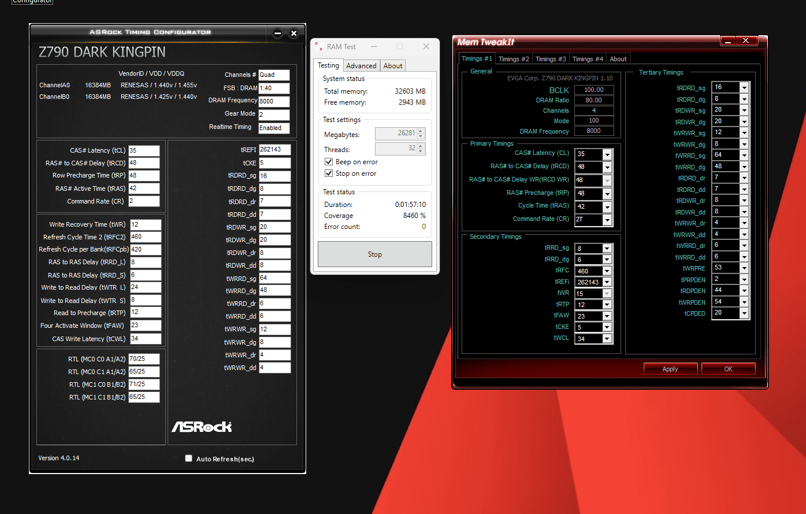Click the 'Version 4.0.14' text in Timing Configurator
The image size is (806, 514).
[x=59, y=458]
